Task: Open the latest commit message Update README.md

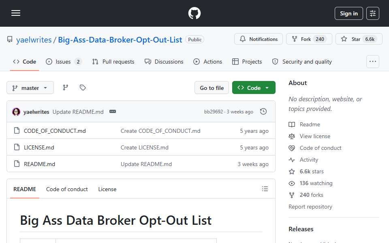Action: point(78,112)
